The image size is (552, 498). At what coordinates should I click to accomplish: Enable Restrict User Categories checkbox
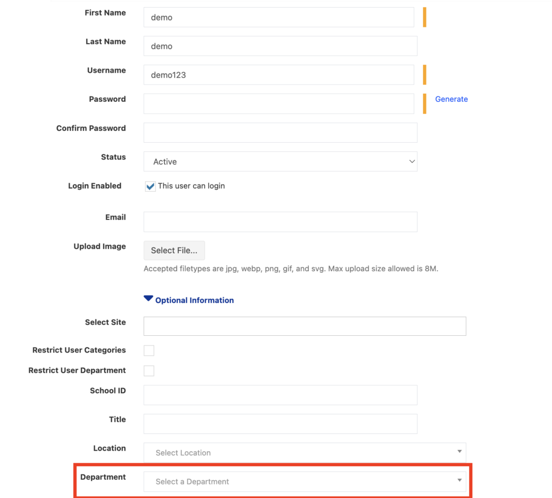(149, 351)
